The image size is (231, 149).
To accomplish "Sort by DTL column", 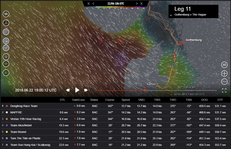I will point(62,100).
